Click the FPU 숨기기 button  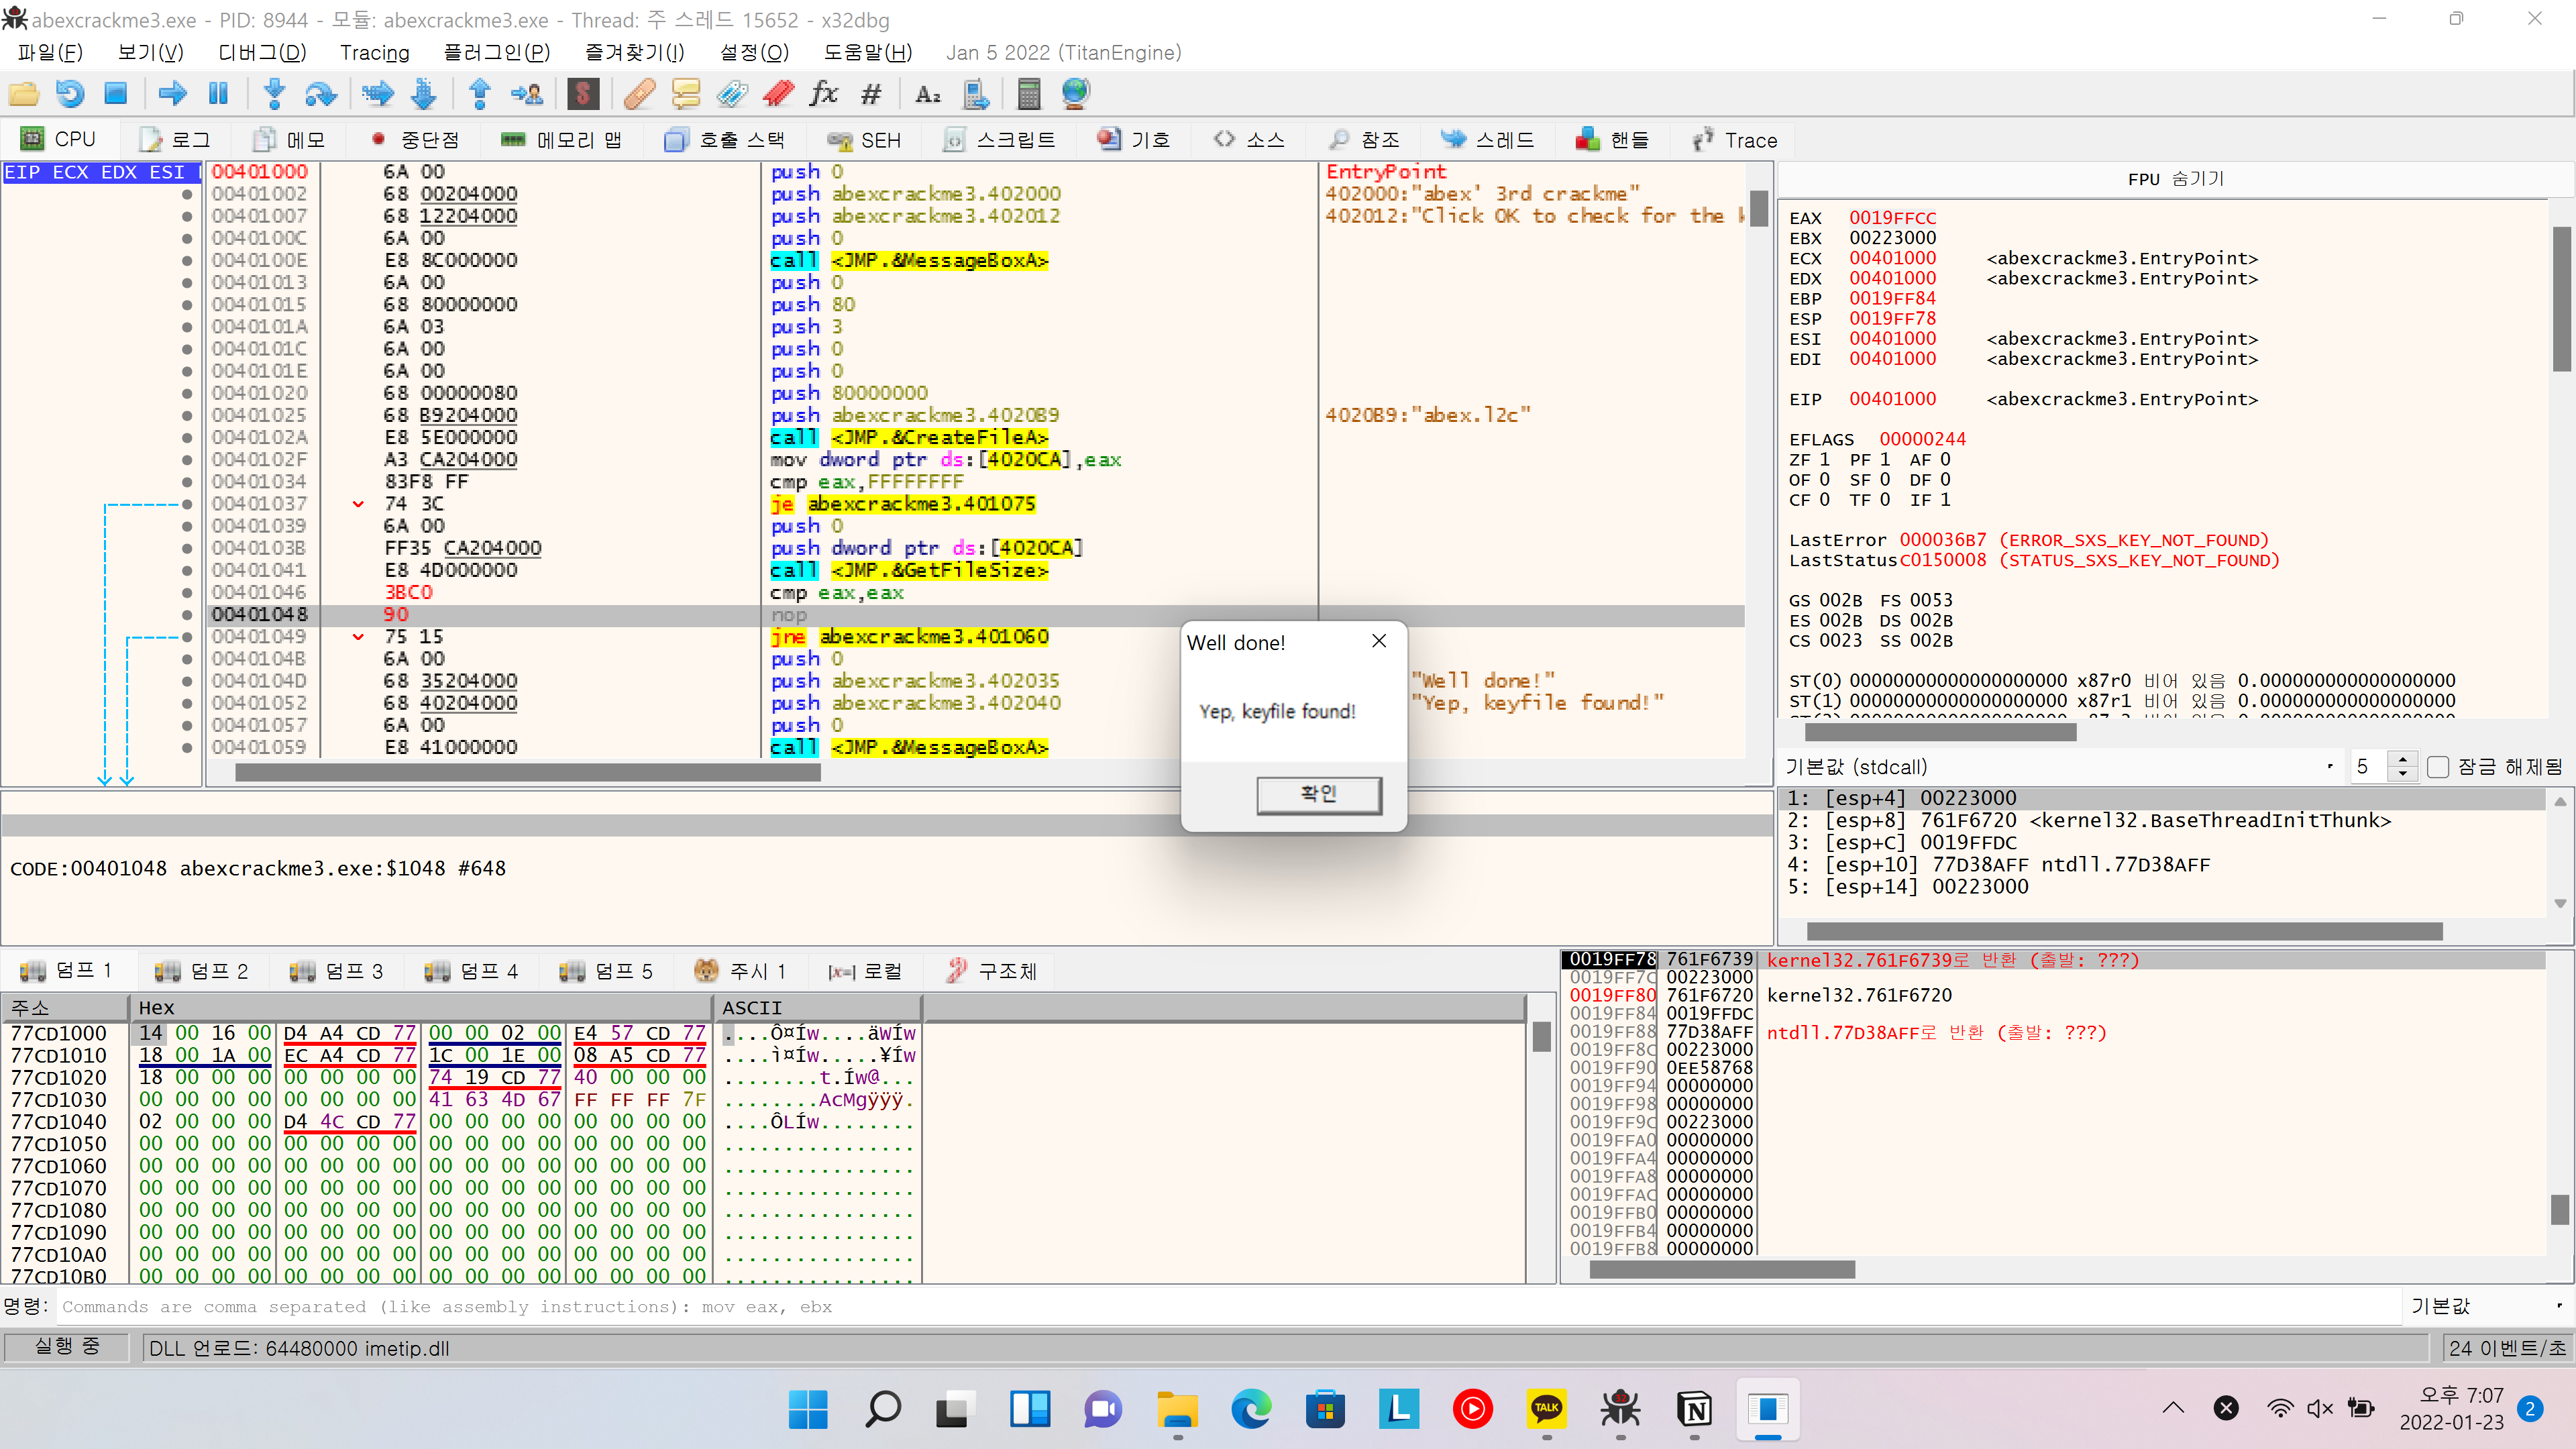(x=2174, y=179)
